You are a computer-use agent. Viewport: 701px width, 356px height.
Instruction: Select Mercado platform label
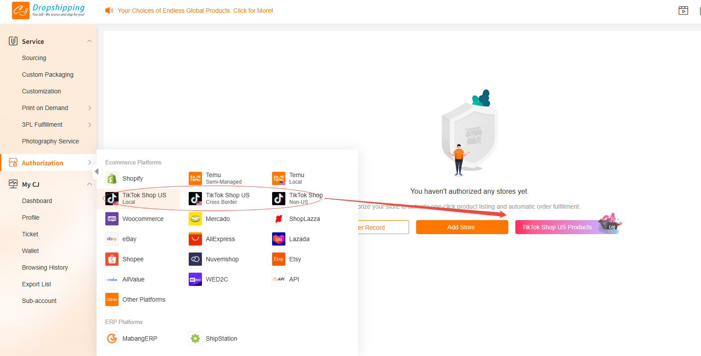[218, 219]
